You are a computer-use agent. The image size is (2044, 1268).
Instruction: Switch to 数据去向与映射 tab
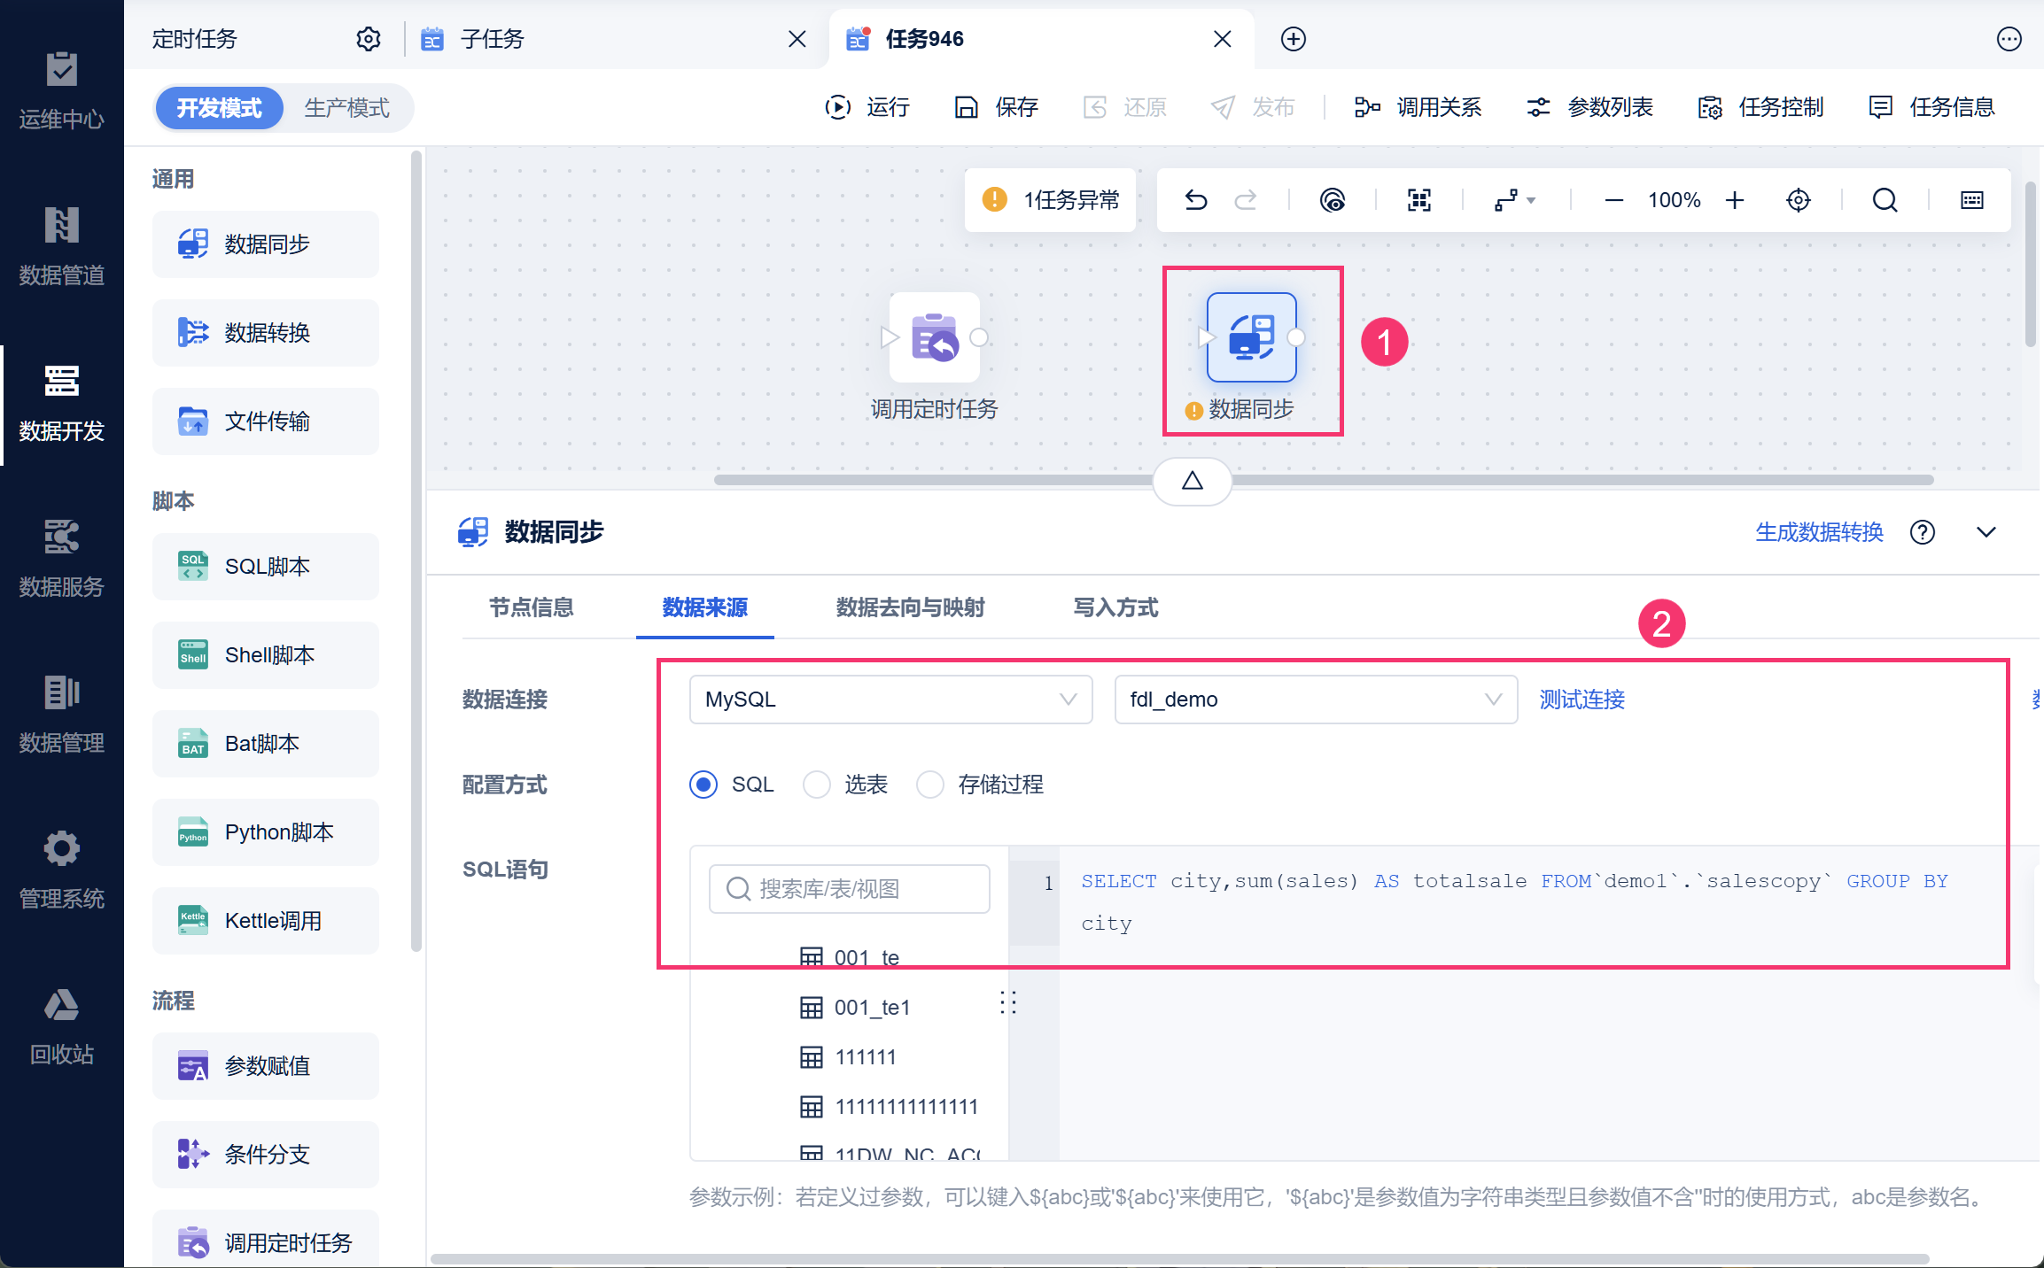point(910,607)
